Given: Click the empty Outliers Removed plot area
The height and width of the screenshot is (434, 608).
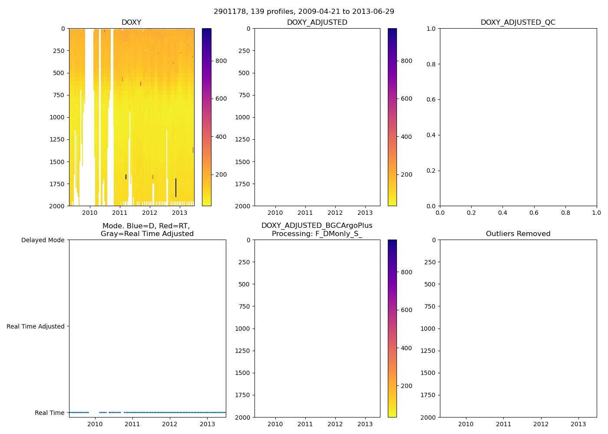Looking at the screenshot, I should click(518, 329).
